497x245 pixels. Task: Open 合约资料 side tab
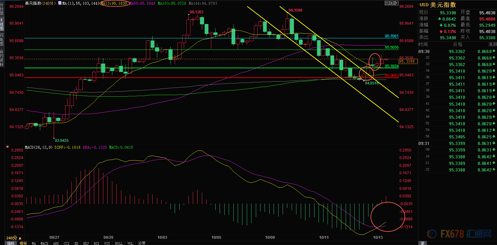[2, 58]
